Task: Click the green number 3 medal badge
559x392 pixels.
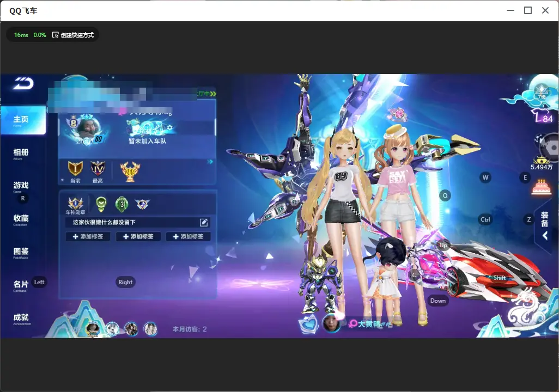Action: pyautogui.click(x=122, y=204)
